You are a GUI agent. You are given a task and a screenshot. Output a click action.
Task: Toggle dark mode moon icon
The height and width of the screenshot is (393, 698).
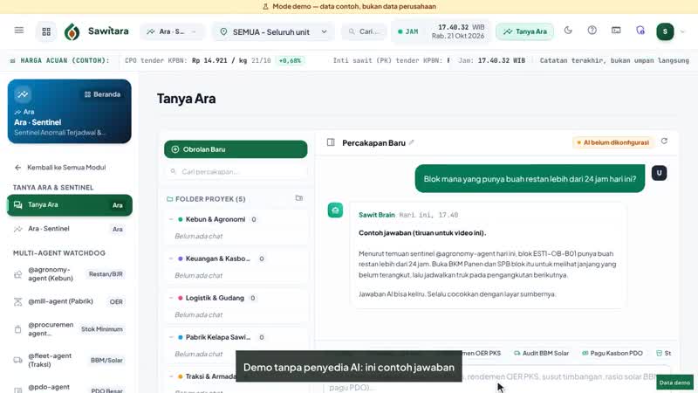(568, 31)
